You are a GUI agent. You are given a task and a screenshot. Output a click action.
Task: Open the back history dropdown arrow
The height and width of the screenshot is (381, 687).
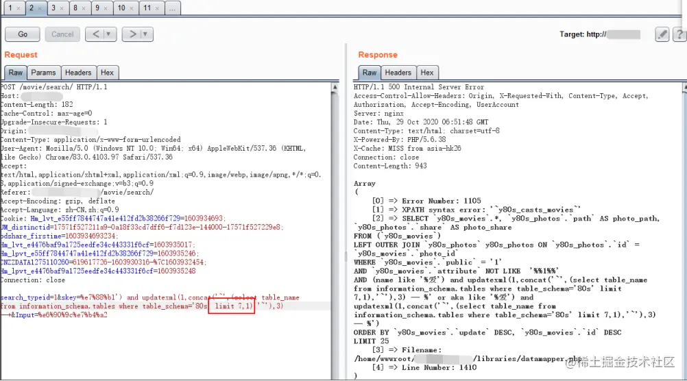click(109, 34)
